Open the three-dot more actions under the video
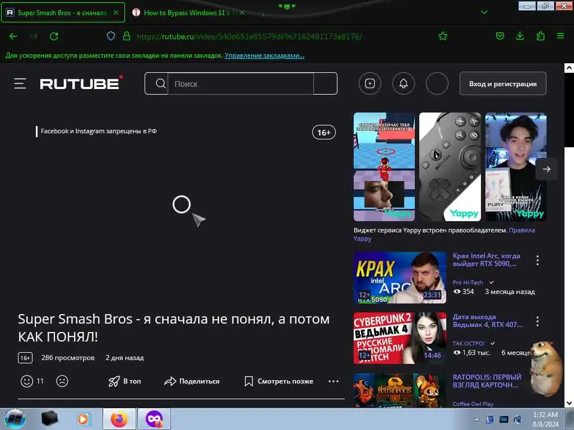574x430 pixels. coord(333,381)
